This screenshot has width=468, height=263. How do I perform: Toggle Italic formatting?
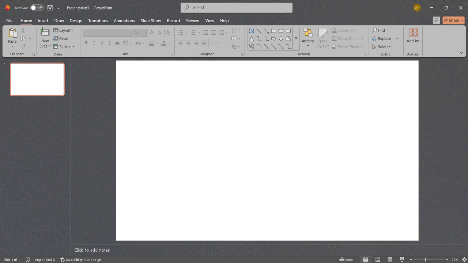94,43
